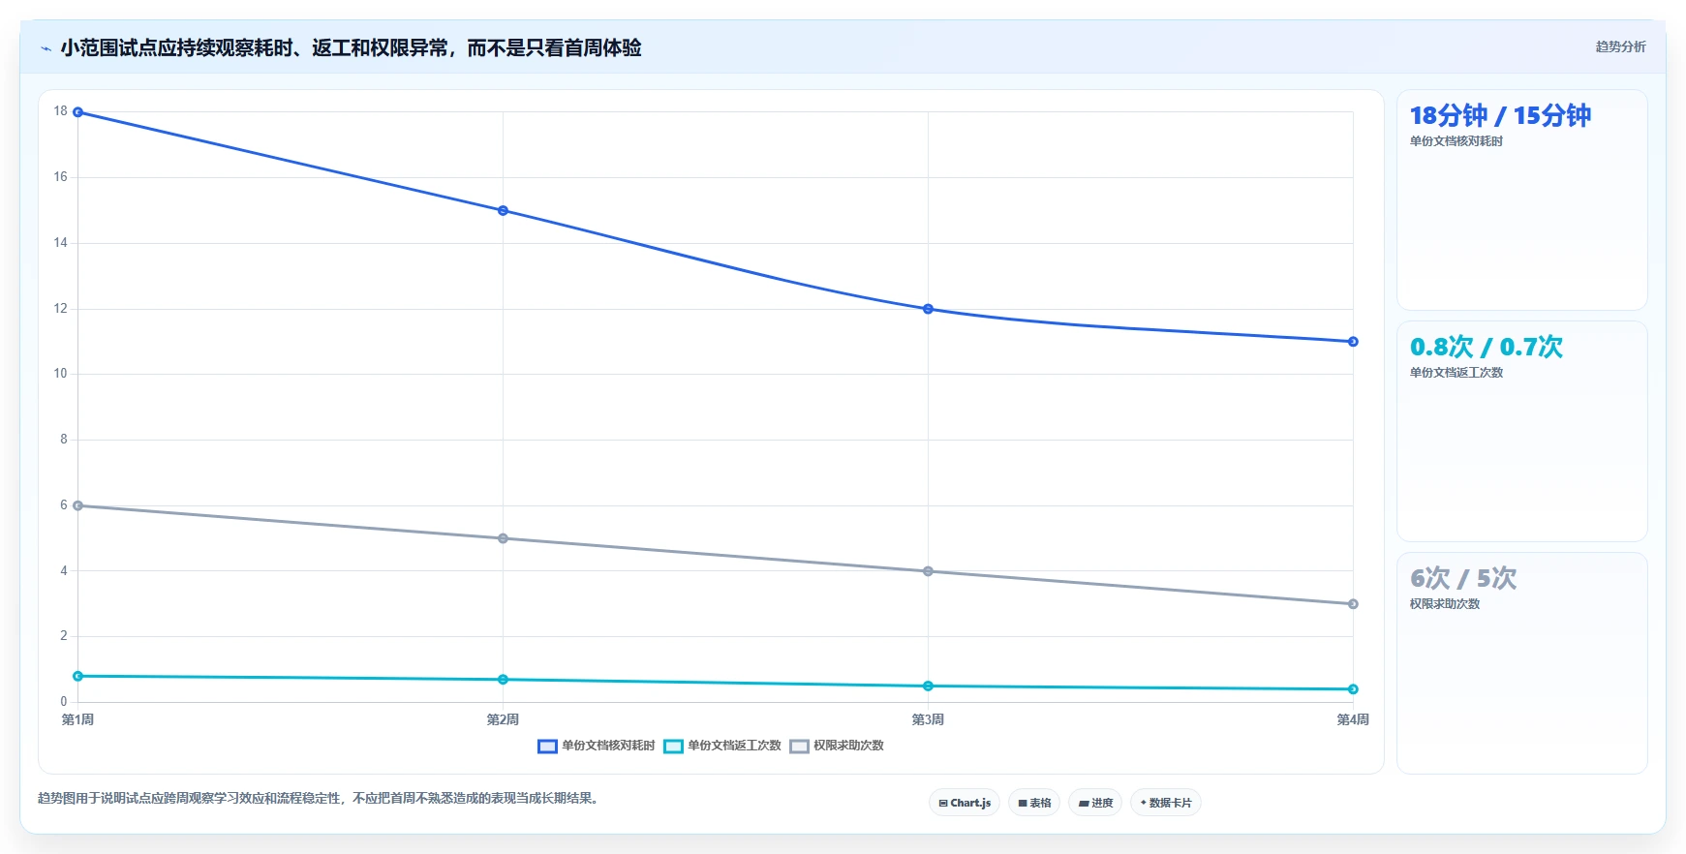Image resolution: width=1686 pixels, height=854 pixels.
Task: Click the gray data point at 第3周 (4)
Action: click(928, 571)
